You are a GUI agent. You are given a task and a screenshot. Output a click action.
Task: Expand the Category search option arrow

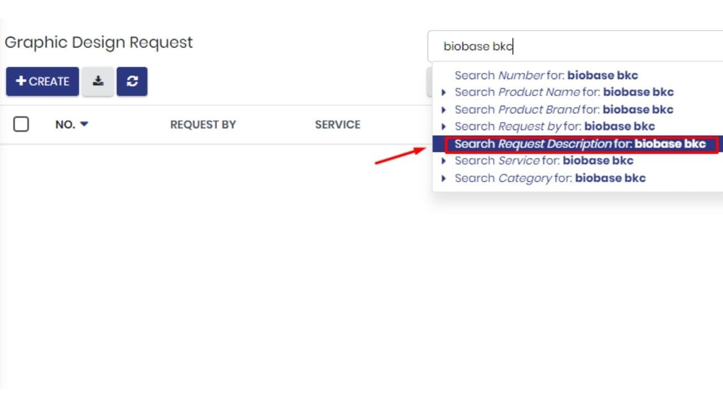pos(443,179)
